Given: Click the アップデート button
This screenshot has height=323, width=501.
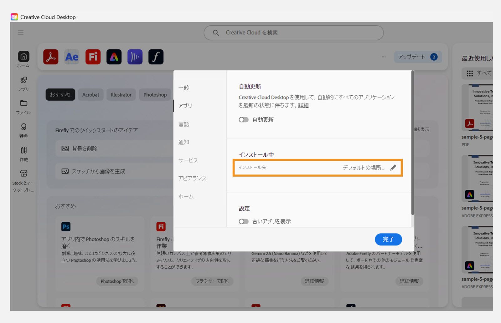Looking at the screenshot, I should coord(418,57).
